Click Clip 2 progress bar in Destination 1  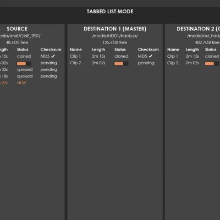[x=121, y=64]
